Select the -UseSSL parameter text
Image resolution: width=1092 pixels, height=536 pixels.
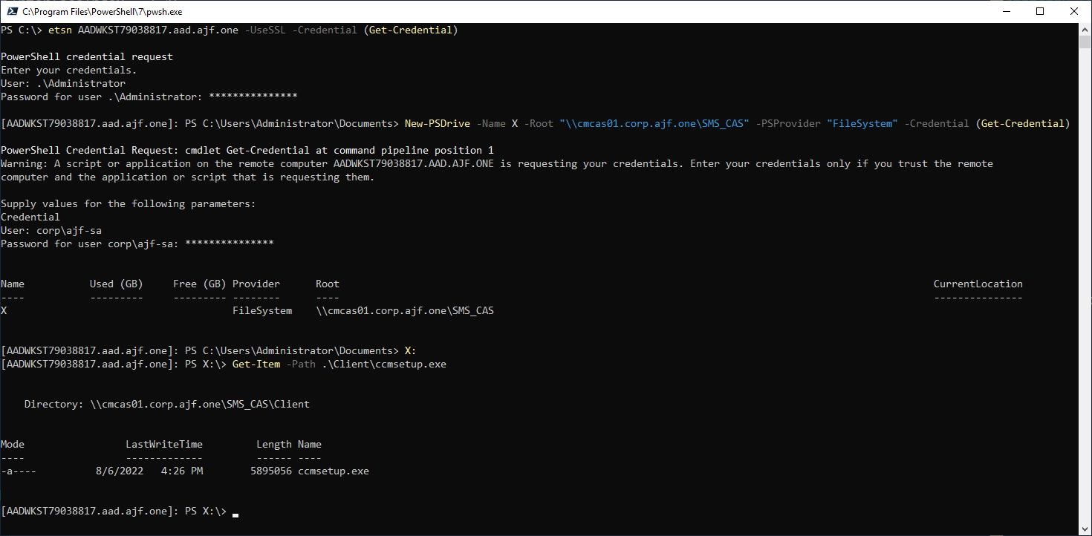[268, 30]
